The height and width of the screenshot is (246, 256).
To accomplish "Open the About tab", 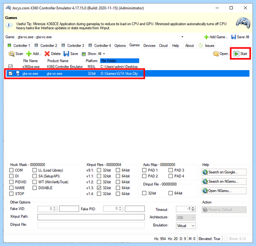I will [189, 45].
